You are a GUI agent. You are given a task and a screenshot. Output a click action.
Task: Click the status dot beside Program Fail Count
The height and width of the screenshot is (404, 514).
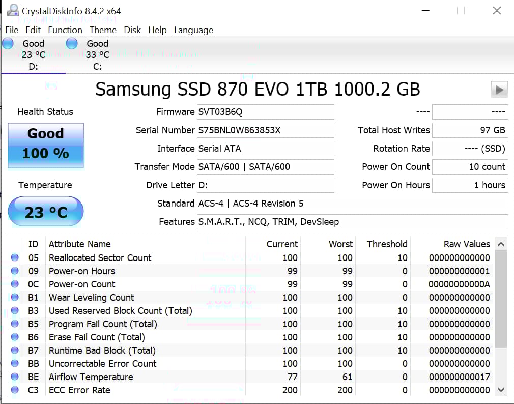(x=15, y=324)
